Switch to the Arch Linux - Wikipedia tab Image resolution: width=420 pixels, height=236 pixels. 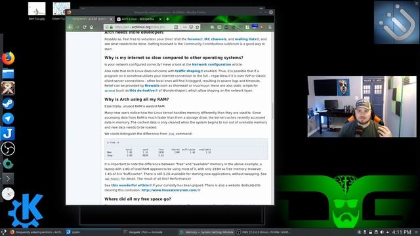coord(138,19)
